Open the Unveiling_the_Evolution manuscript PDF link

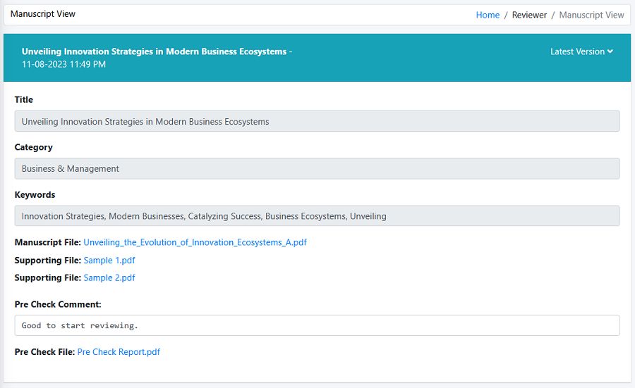tap(195, 242)
